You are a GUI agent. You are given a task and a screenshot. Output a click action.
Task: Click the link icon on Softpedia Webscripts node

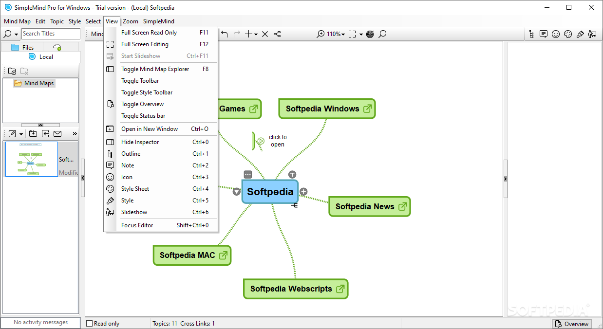[x=340, y=289]
